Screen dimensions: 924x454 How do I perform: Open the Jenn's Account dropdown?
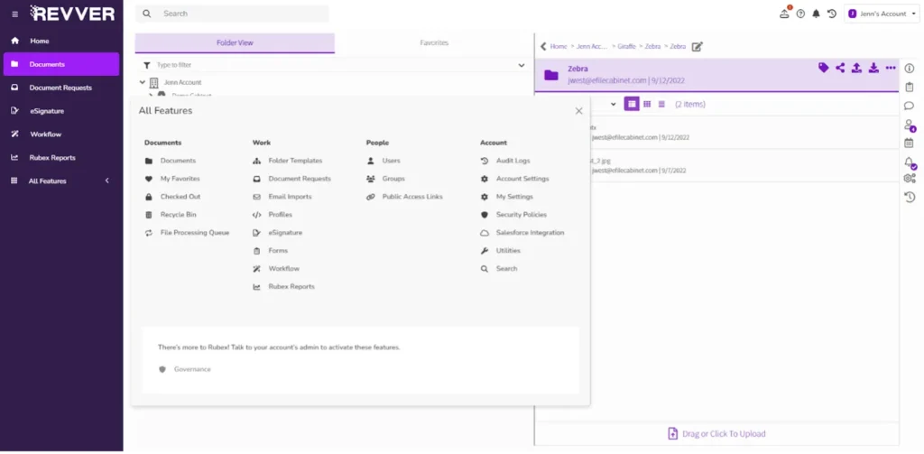click(882, 14)
